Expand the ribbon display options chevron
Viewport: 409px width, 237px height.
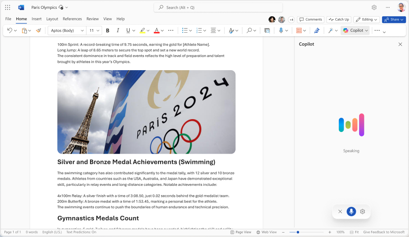coord(384,32)
